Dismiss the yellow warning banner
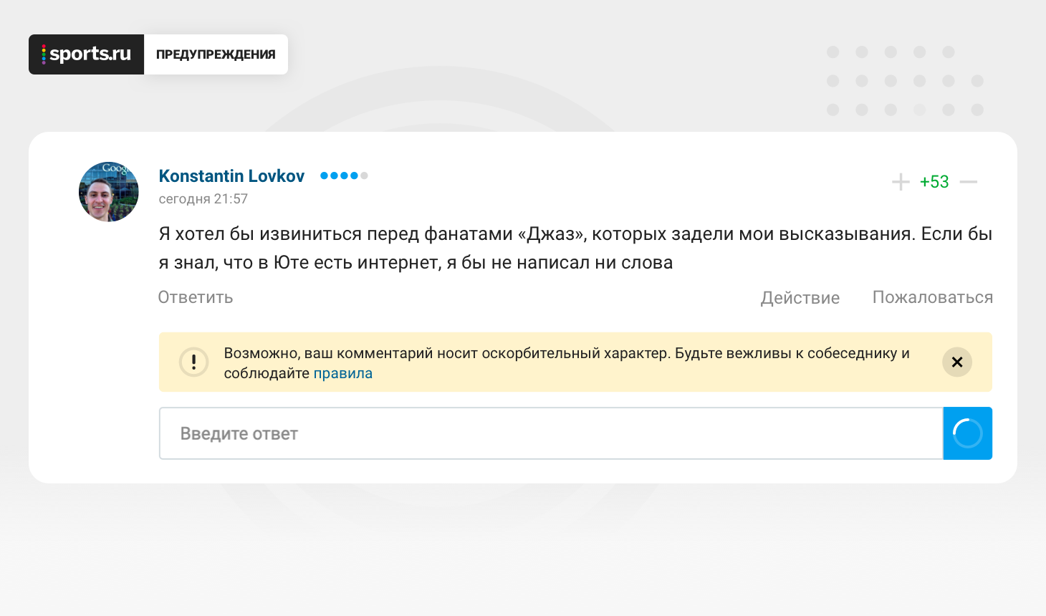Viewport: 1046px width, 616px height. point(956,362)
